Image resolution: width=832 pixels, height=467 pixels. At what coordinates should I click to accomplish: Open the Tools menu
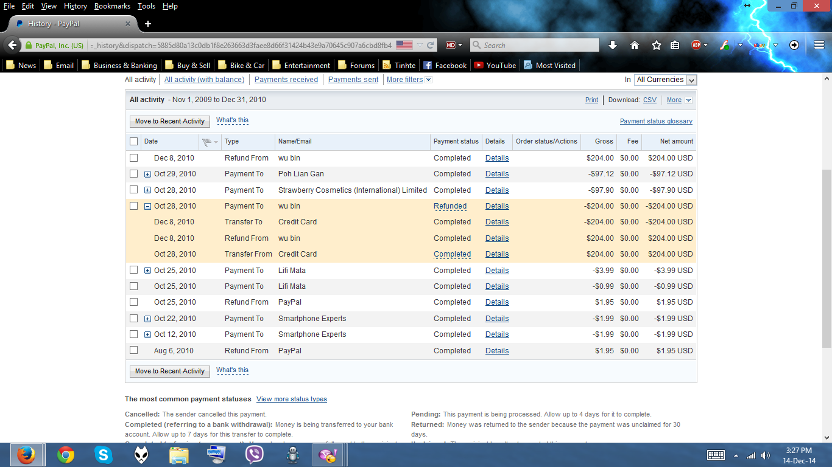[146, 6]
